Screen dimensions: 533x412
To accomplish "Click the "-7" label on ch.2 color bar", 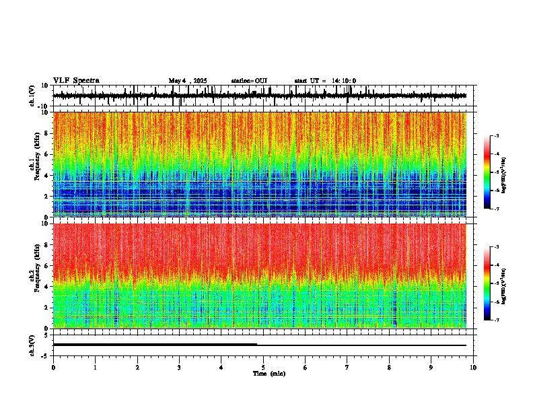I will (x=496, y=320).
